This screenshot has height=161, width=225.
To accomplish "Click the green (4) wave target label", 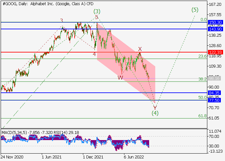I will pyautogui.click(x=155, y=113).
